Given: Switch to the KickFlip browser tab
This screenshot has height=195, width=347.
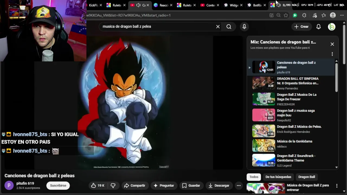Looking at the screenshot, I should (93, 5).
